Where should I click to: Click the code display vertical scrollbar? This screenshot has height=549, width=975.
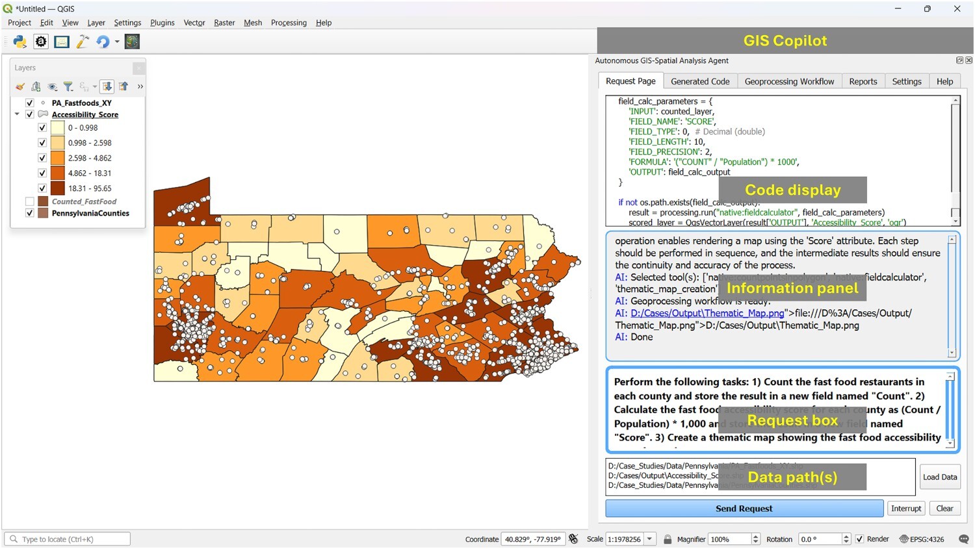955,161
